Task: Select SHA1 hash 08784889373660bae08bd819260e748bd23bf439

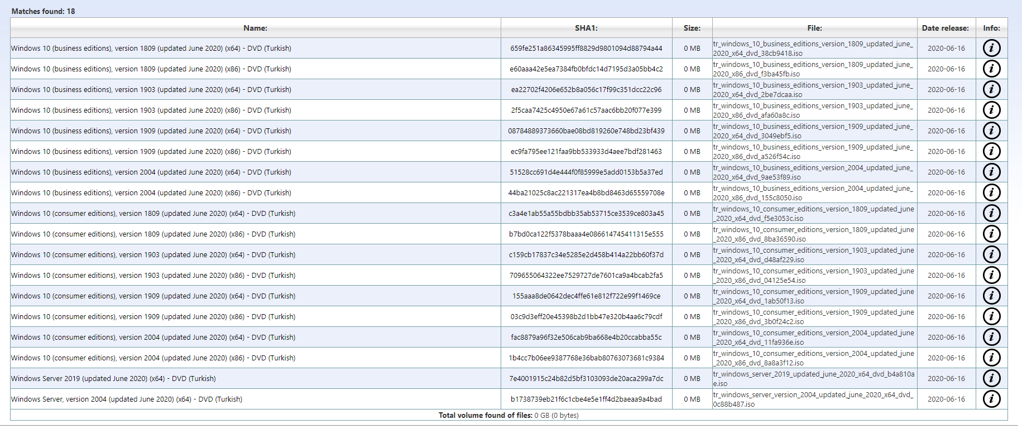Action: (x=586, y=131)
